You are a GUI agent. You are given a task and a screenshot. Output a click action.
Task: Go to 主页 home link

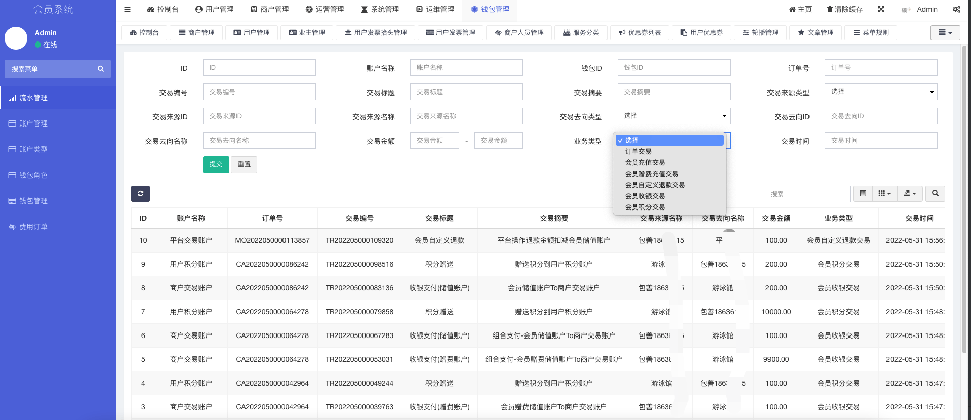coord(800,9)
